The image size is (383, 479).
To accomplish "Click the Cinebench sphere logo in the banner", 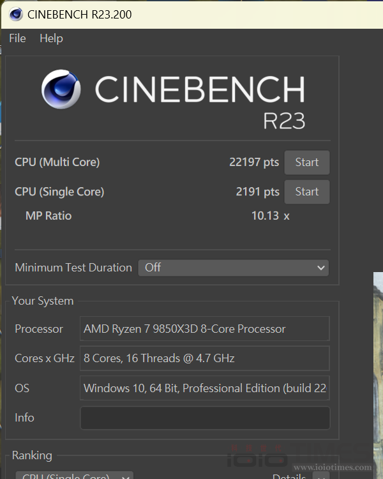I will [61, 89].
